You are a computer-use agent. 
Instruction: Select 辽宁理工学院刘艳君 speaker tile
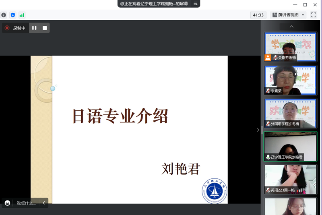(x=290, y=147)
